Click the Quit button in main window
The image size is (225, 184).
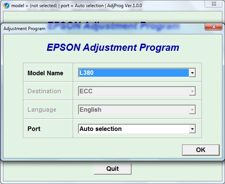(x=113, y=169)
